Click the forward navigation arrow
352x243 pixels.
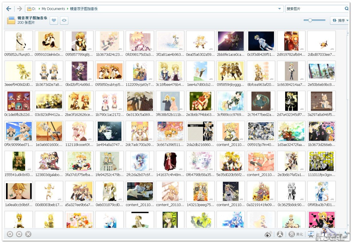click(19, 9)
